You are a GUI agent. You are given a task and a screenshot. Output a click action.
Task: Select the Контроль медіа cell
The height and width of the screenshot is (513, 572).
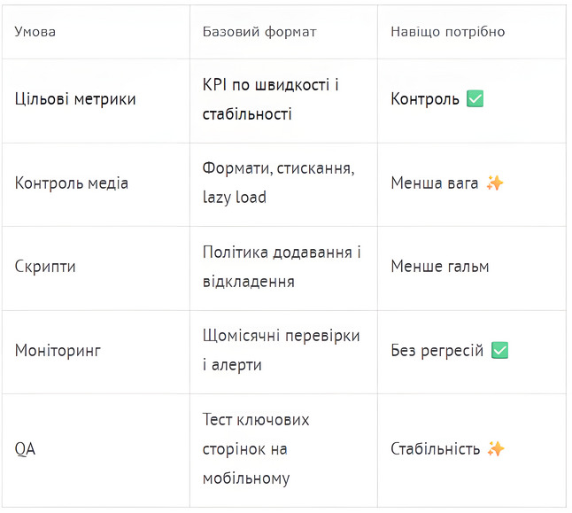point(72,183)
